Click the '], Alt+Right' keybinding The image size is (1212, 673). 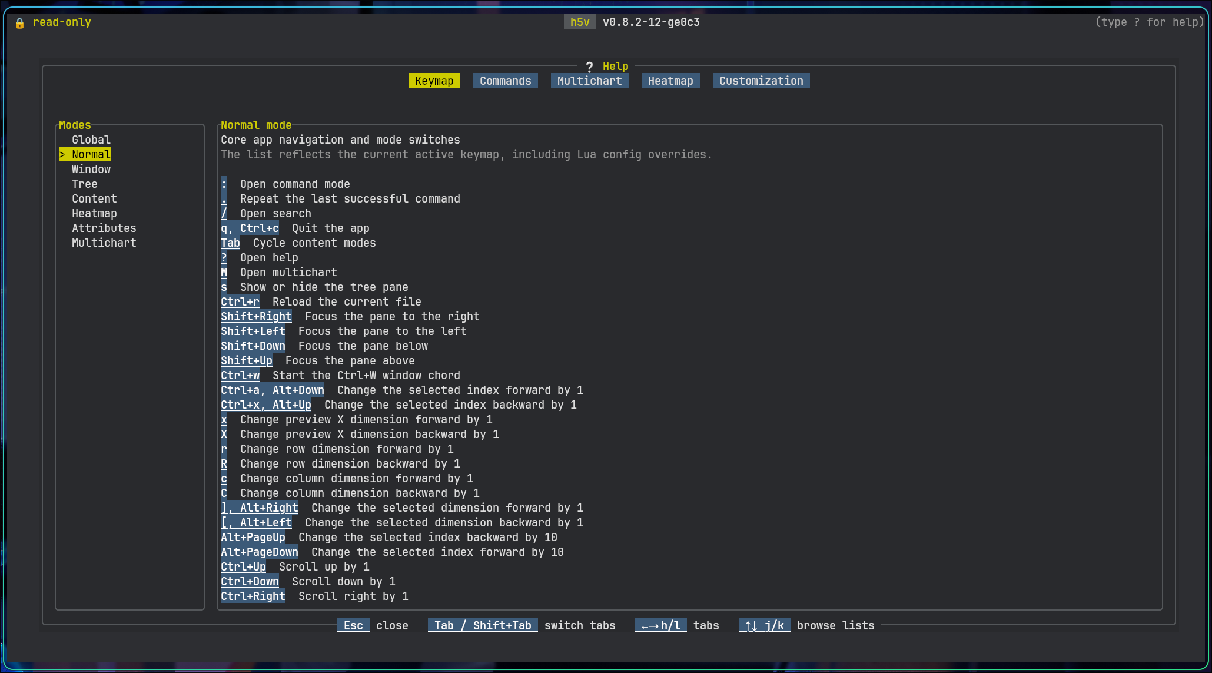pyautogui.click(x=260, y=508)
